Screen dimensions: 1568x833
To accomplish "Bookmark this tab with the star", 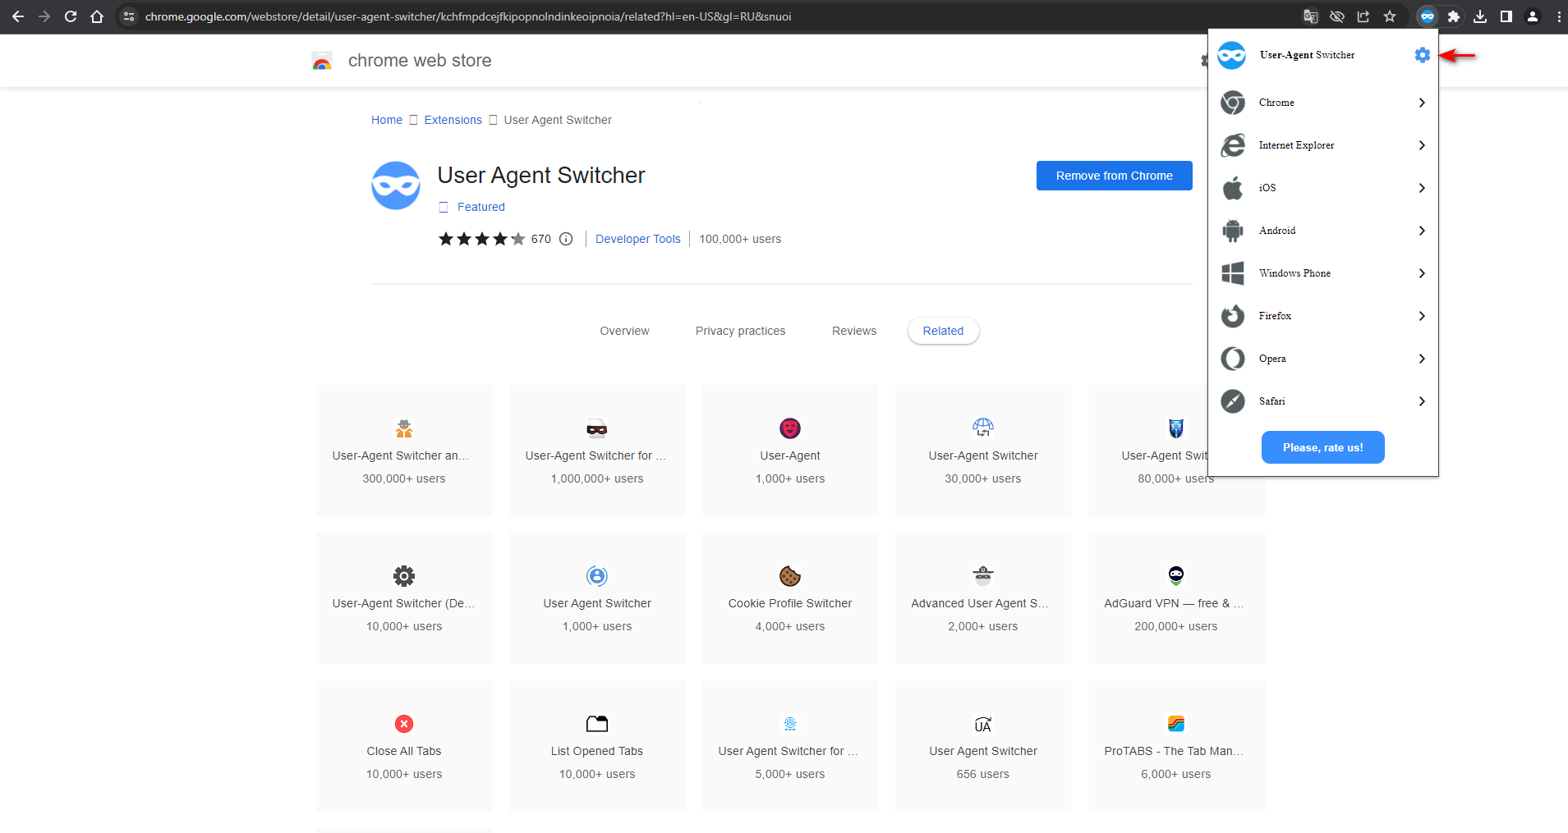I will [x=1390, y=16].
